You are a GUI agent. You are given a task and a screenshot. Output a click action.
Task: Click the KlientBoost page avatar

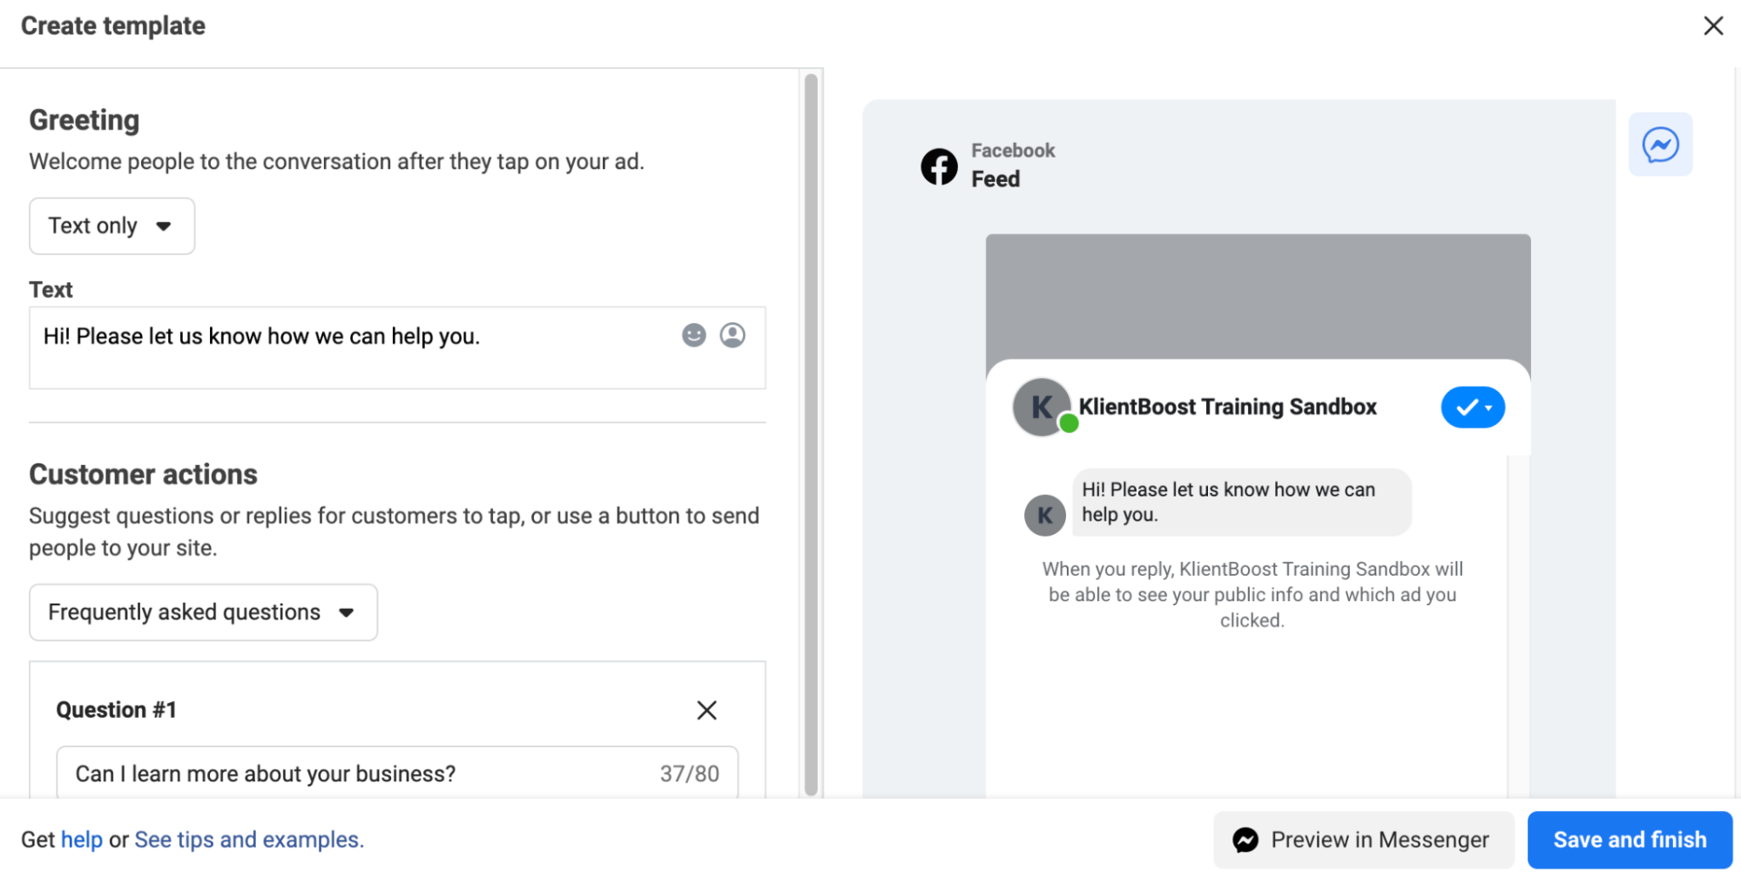(x=1042, y=407)
